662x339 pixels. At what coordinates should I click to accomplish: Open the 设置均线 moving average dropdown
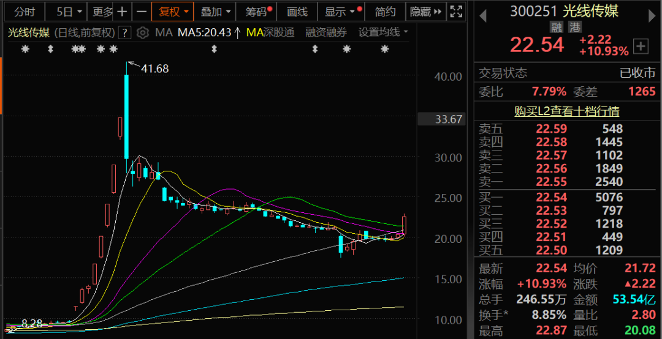pos(383,32)
